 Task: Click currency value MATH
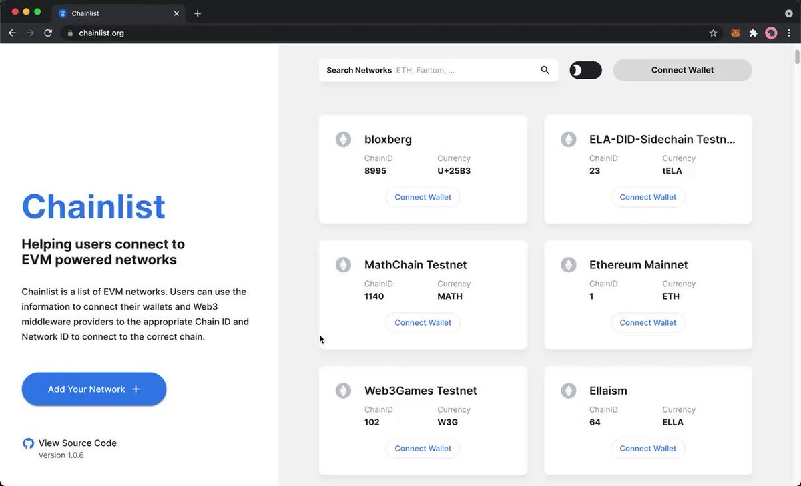click(x=450, y=296)
